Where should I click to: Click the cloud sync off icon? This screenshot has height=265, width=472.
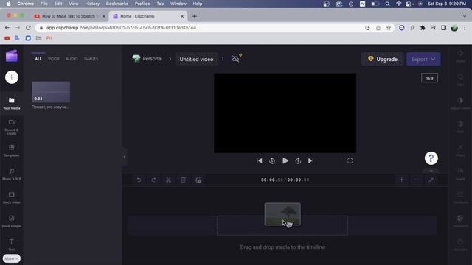tap(236, 58)
